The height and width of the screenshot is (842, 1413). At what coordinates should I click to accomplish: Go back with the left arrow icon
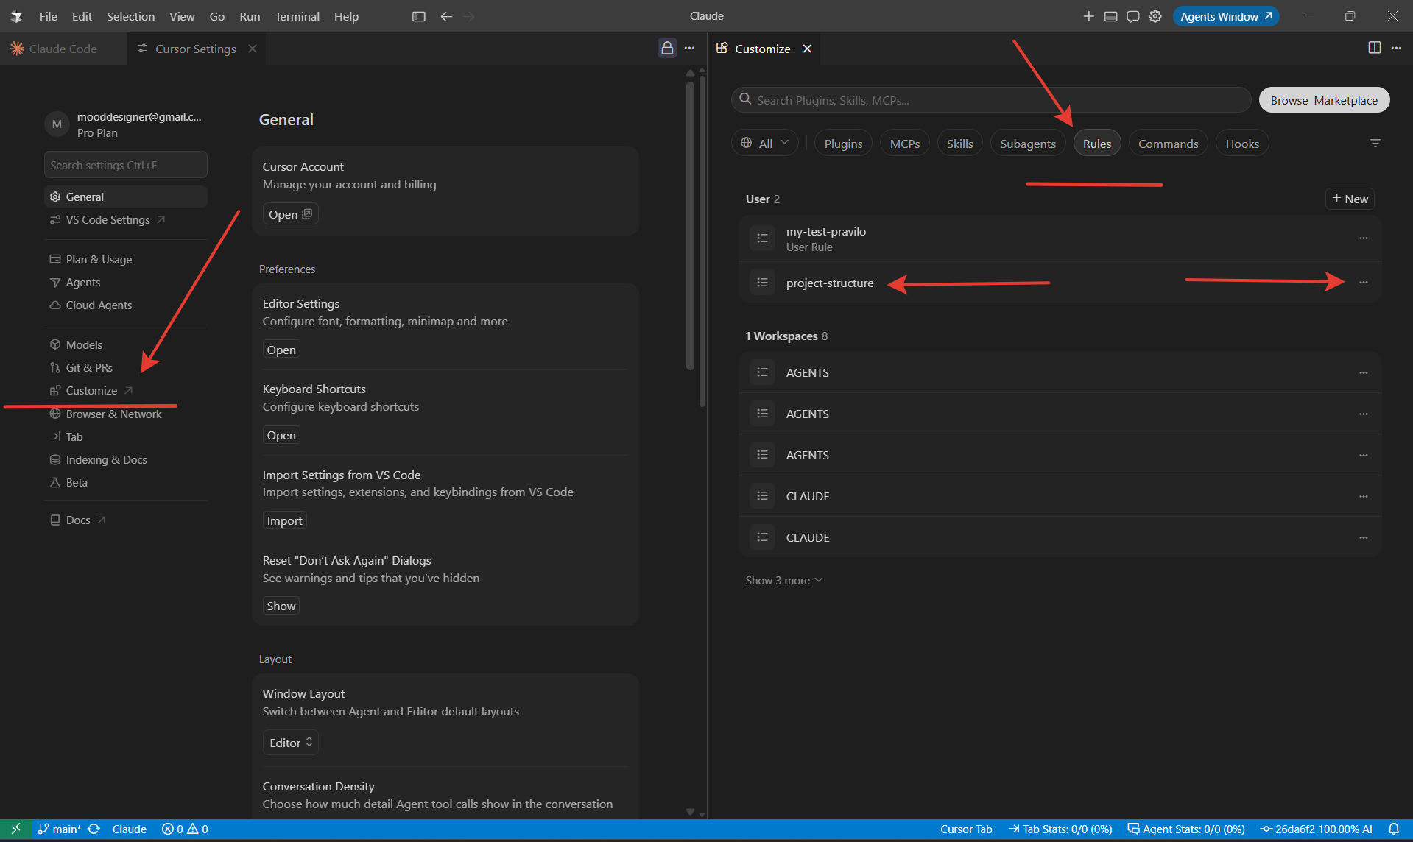pyautogui.click(x=446, y=16)
